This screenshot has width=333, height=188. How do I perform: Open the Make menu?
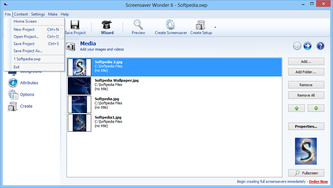click(53, 14)
